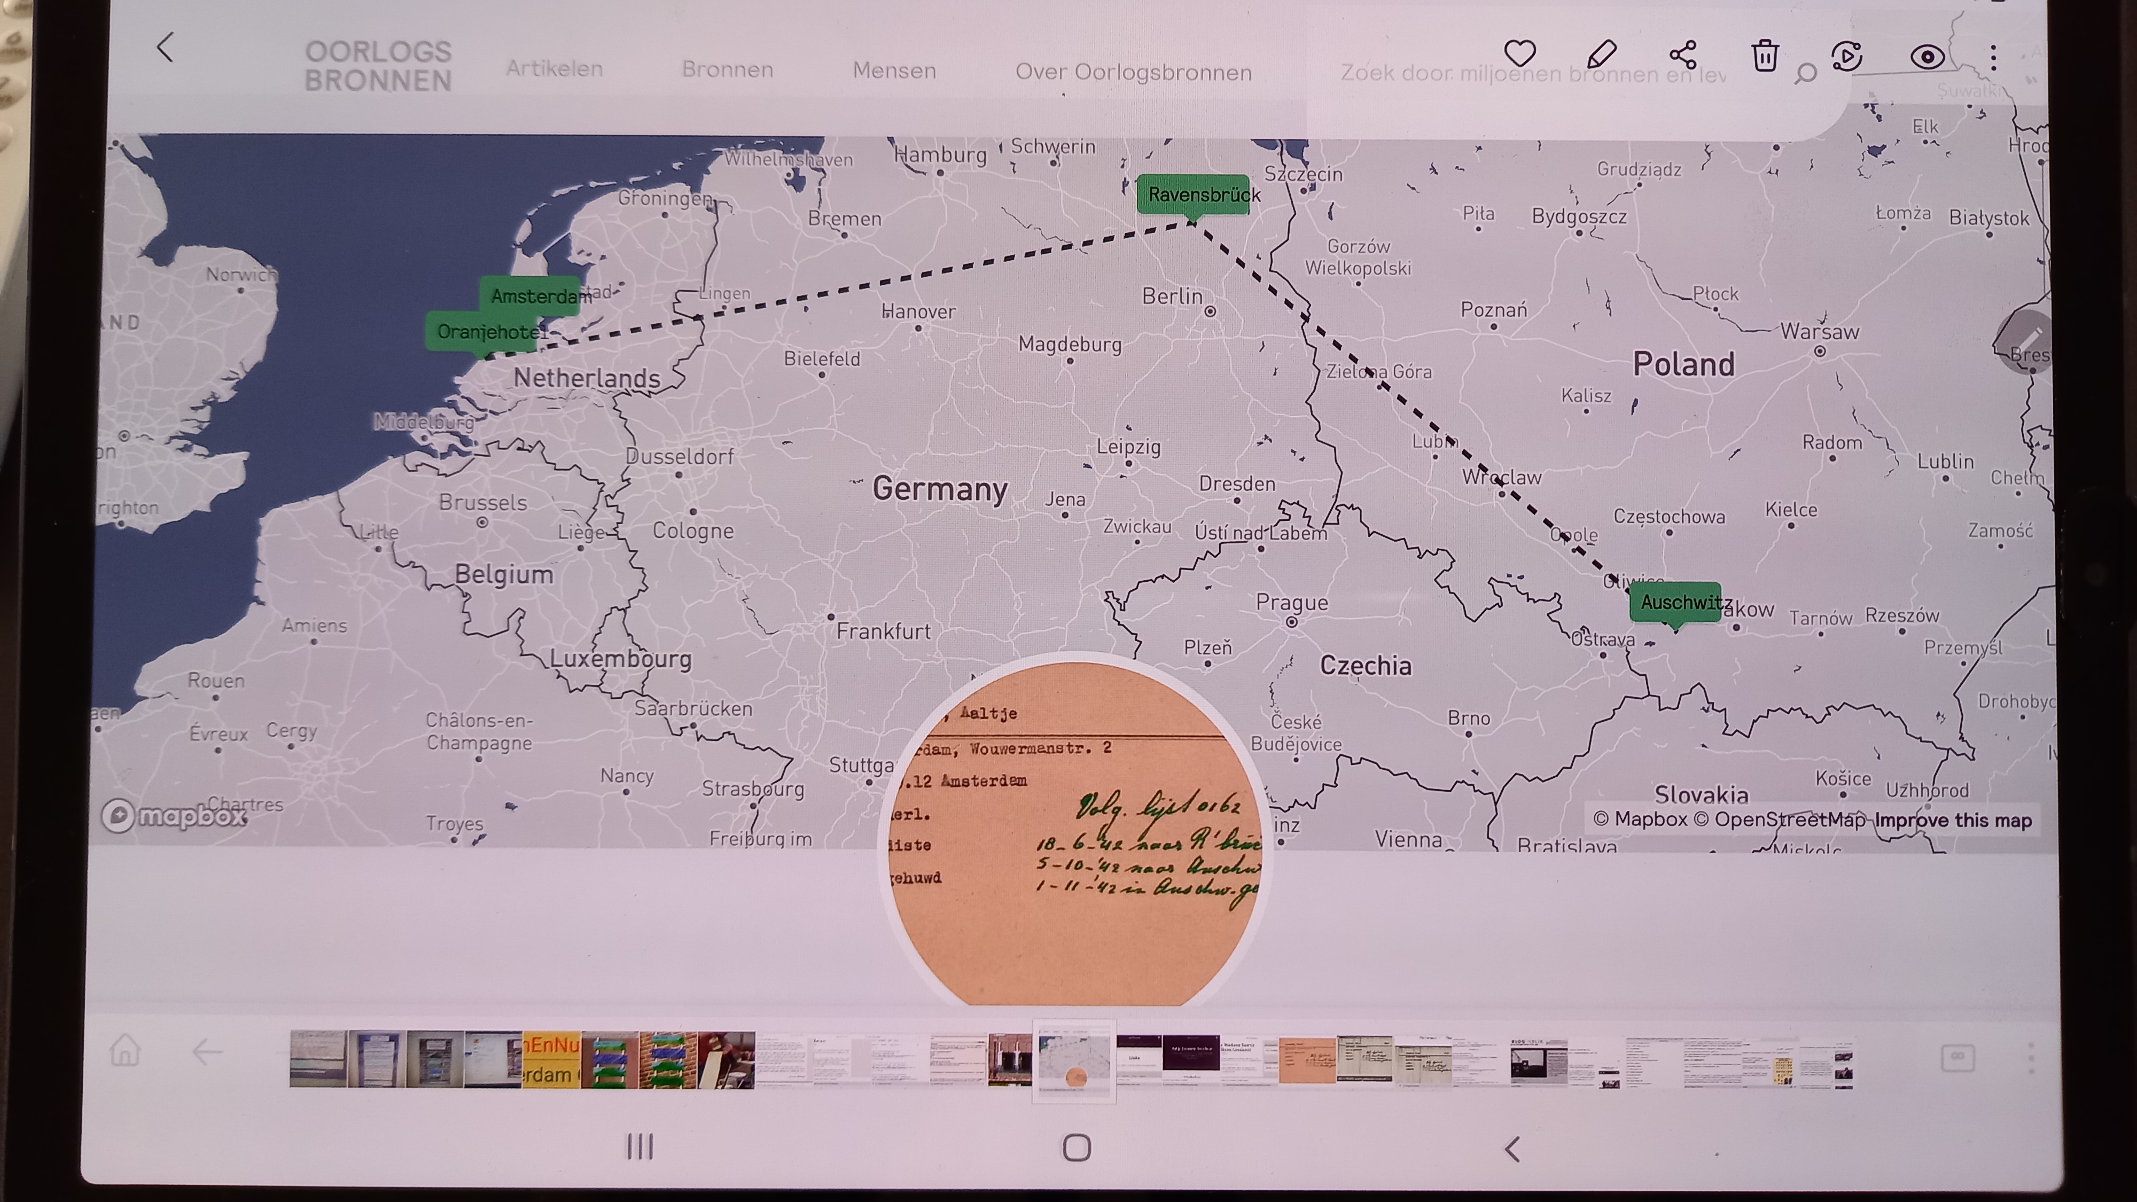The height and width of the screenshot is (1202, 2137).
Task: Select the orange card thumbnail in filmstrip
Action: (x=1307, y=1061)
